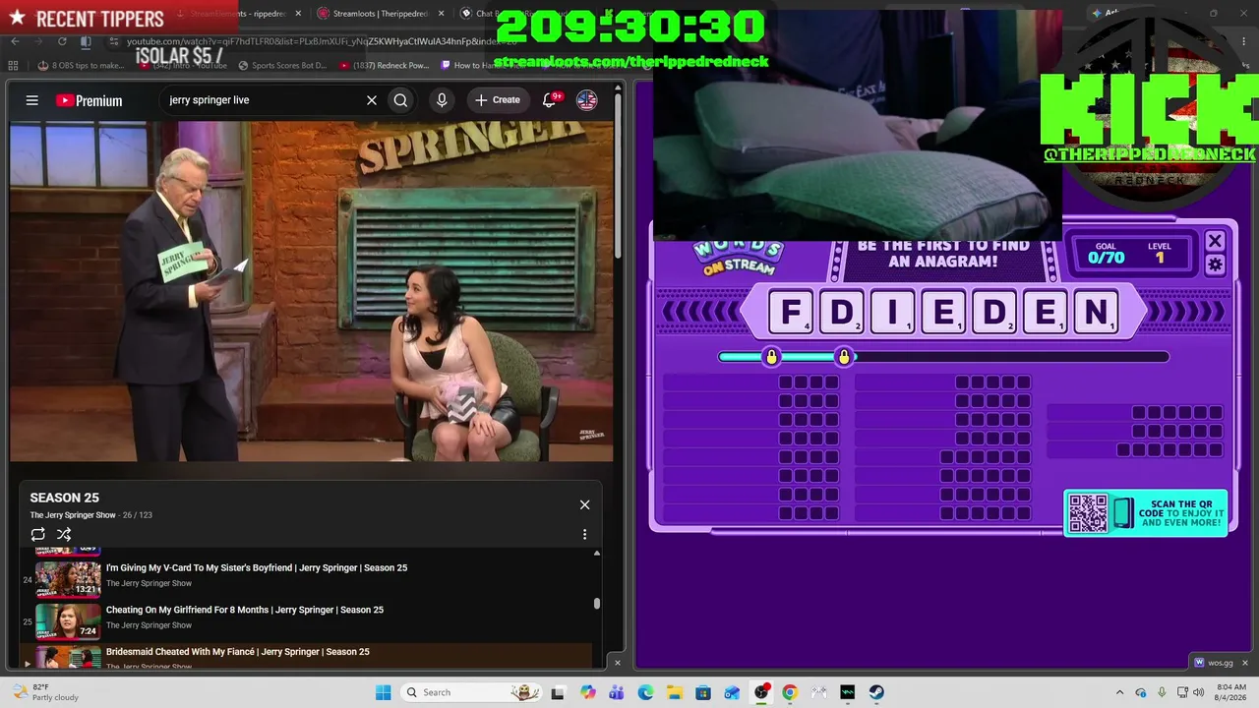Open Microsoft Edge from the taskbar

pyautogui.click(x=645, y=692)
